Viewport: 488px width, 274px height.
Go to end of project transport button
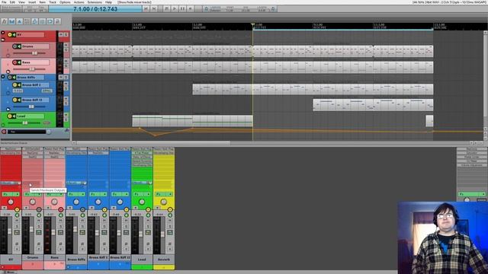coord(154,8)
